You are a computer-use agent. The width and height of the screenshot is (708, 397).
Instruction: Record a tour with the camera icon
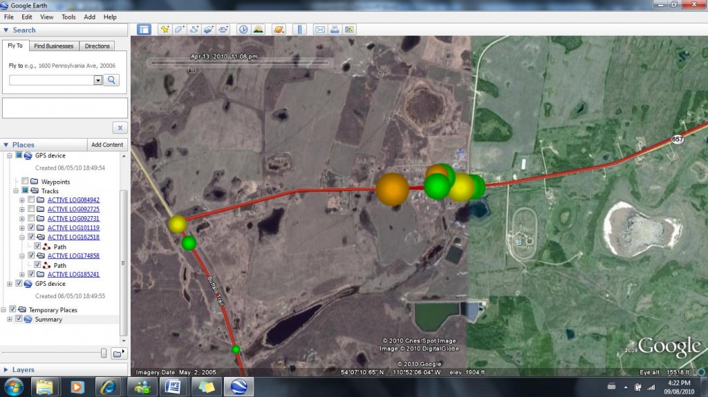pos(223,30)
